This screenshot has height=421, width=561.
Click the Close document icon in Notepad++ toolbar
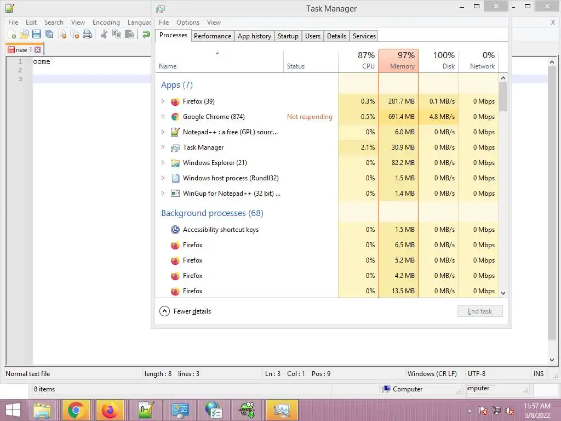click(x=62, y=35)
